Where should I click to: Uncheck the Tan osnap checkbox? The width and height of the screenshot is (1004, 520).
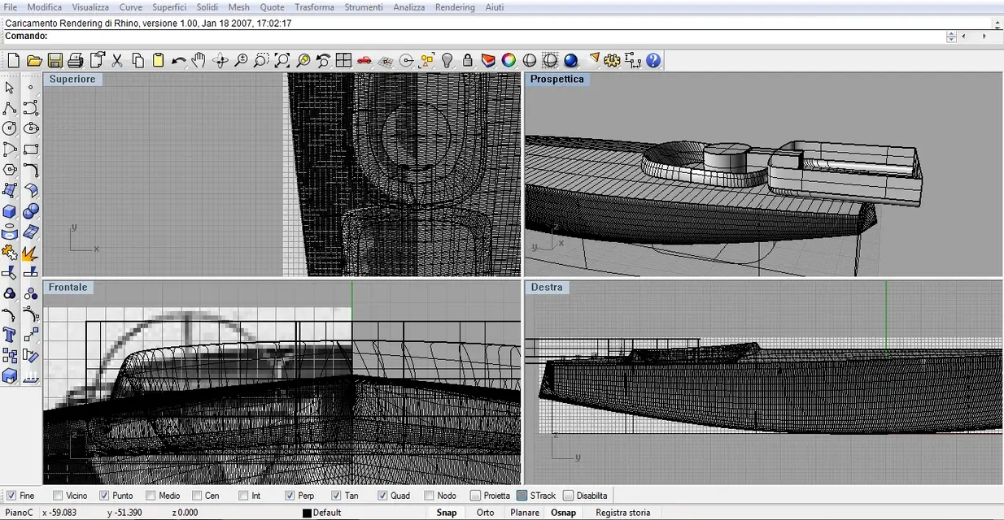[337, 496]
